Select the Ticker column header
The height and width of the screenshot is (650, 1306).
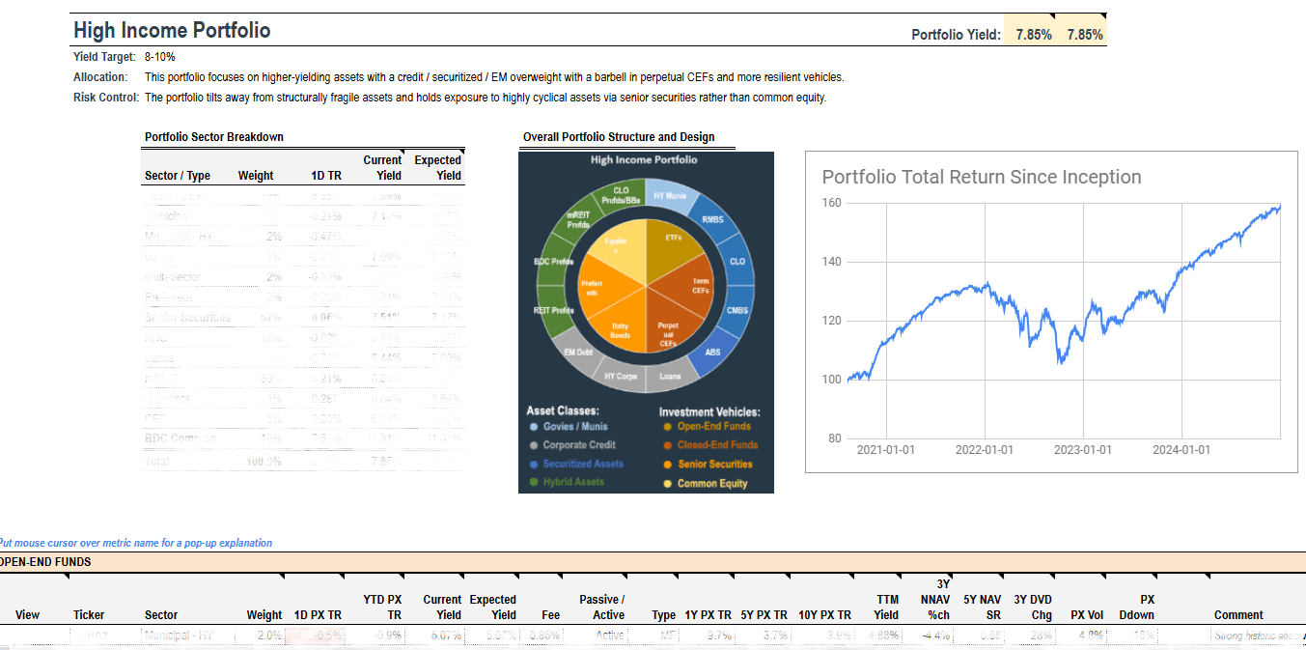point(89,614)
